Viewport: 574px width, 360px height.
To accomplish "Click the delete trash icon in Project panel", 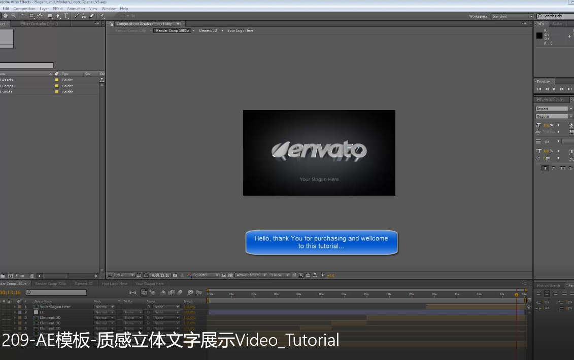I will pyautogui.click(x=32, y=276).
